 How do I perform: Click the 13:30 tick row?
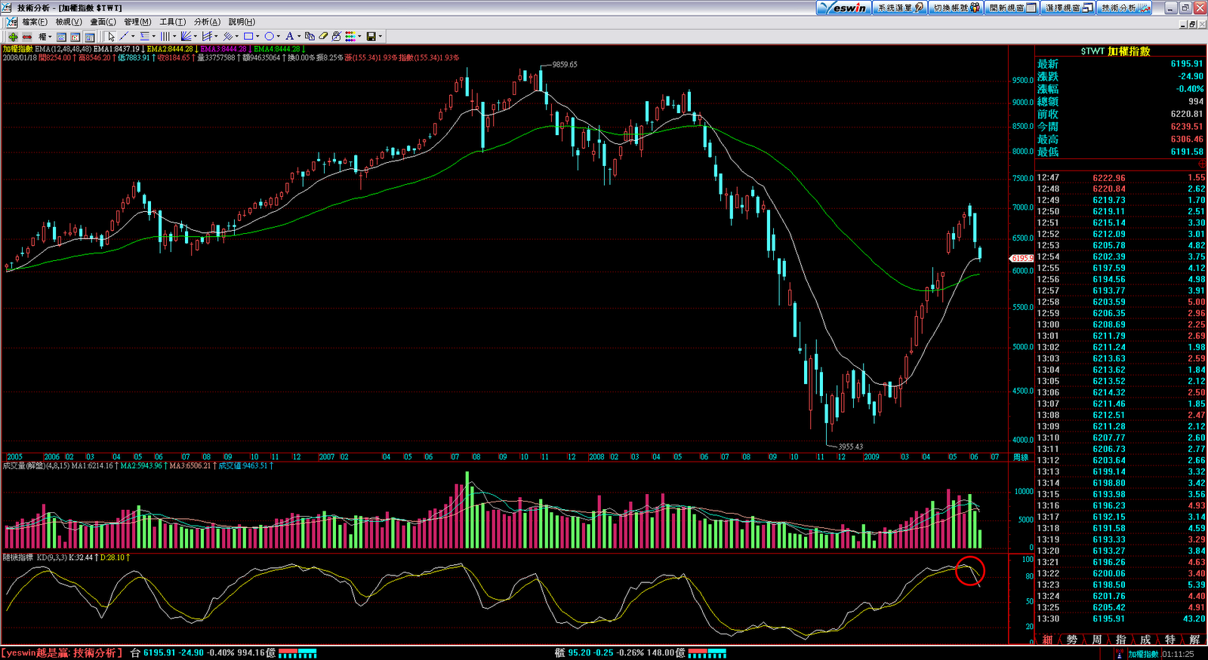point(1121,619)
